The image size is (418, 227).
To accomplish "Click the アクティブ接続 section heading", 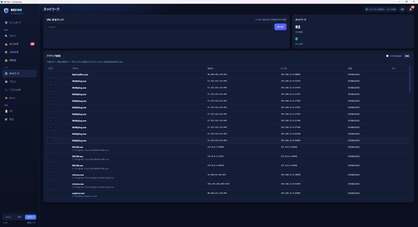I will [53, 56].
